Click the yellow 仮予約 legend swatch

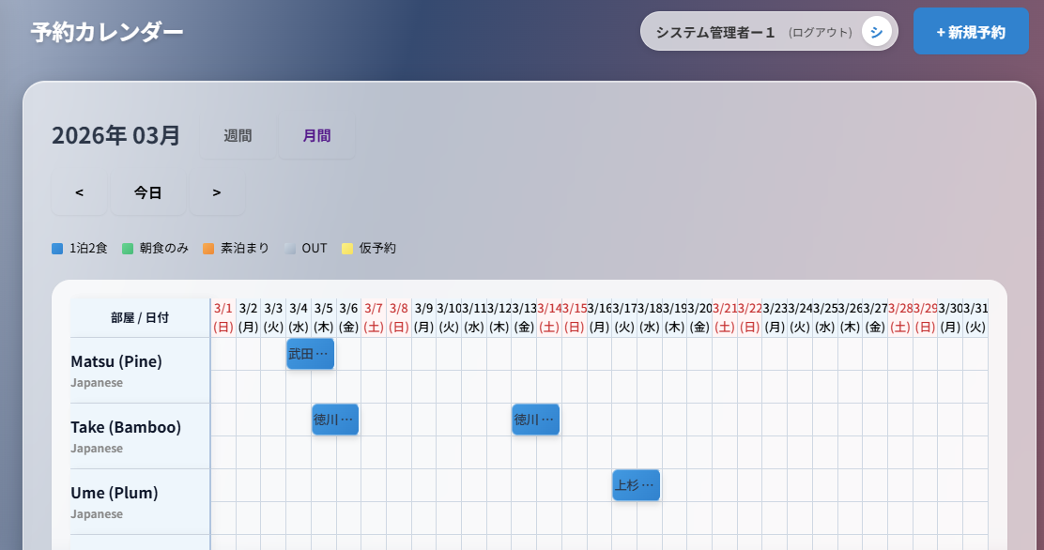point(346,249)
